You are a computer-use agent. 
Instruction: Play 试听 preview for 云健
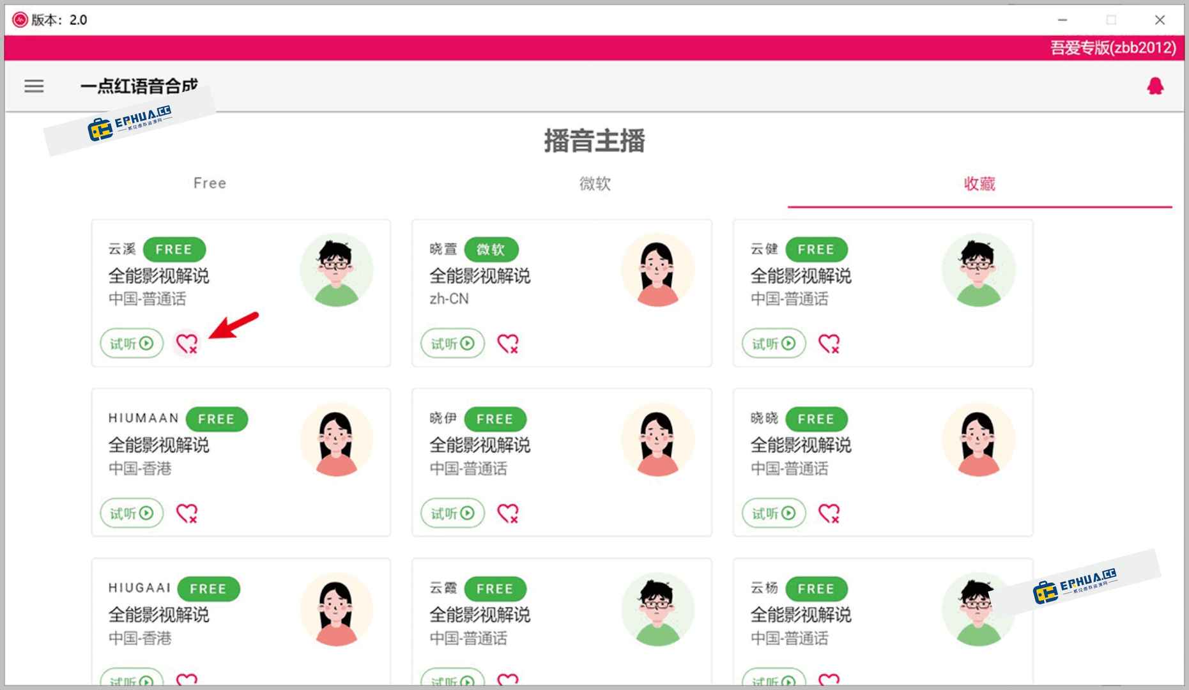click(774, 344)
